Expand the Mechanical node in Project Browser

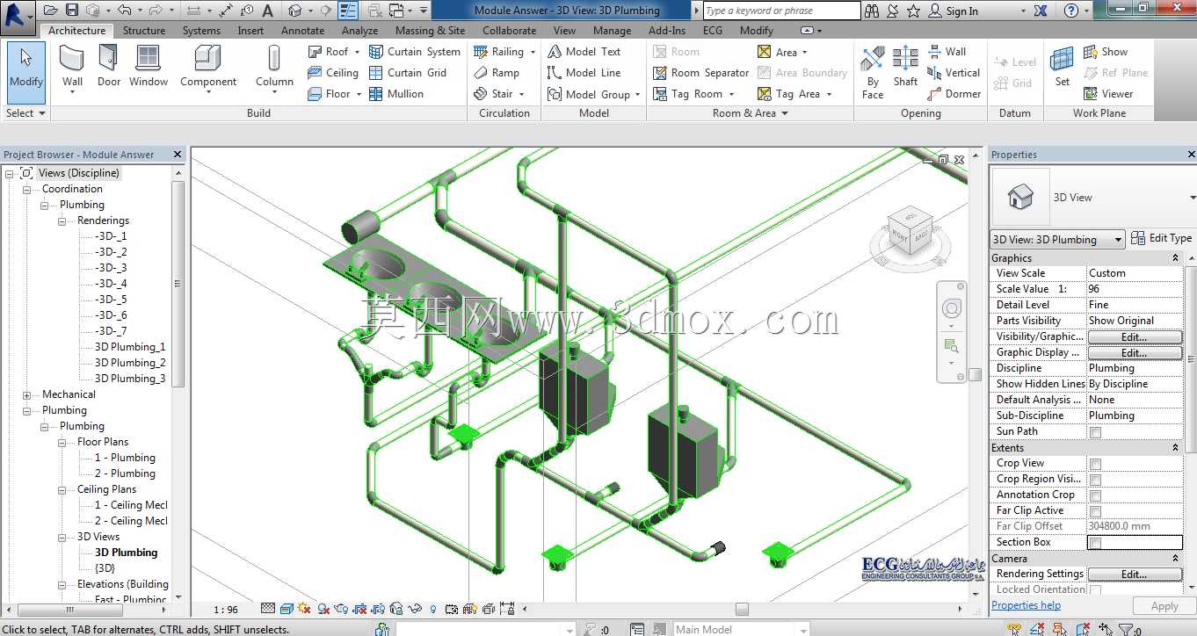(27, 395)
